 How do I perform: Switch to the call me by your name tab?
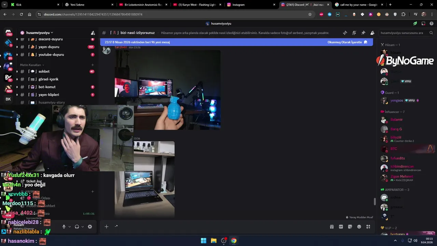pyautogui.click(x=358, y=5)
